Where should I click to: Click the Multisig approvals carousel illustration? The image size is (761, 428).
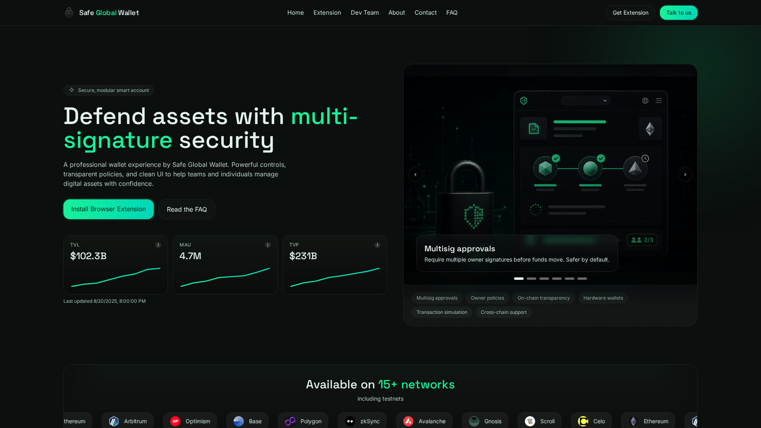pyautogui.click(x=550, y=174)
